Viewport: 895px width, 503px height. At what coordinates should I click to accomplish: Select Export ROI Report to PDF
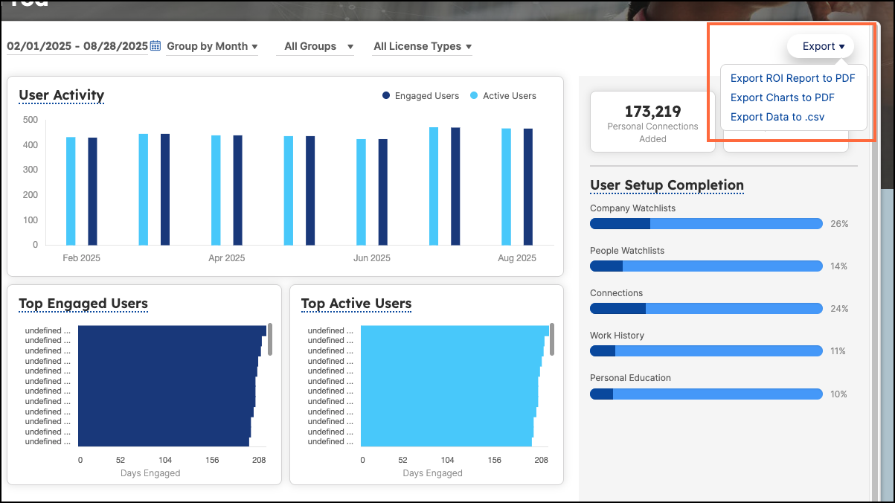793,77
